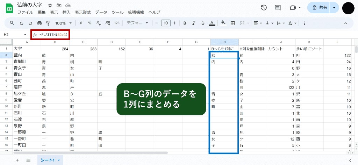Click the merge cells icon
The image size is (358, 165).
pos(242,23)
